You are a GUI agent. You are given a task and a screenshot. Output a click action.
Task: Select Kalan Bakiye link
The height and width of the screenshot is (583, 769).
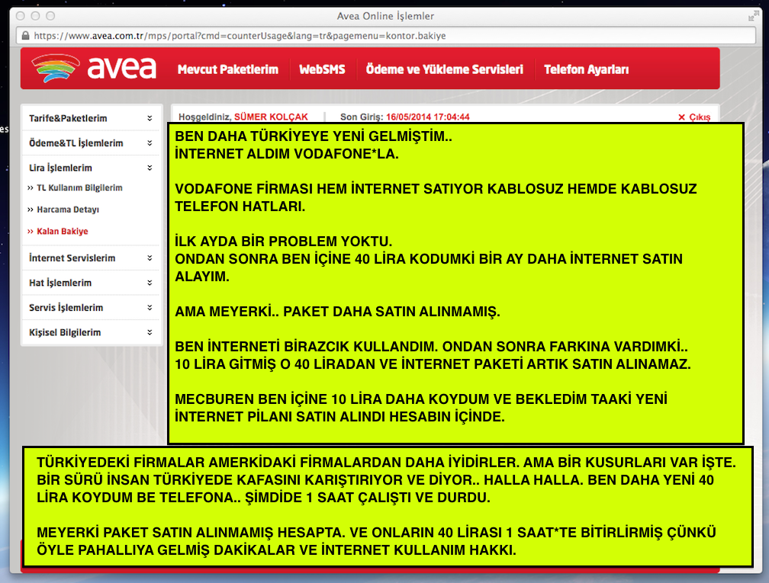[63, 231]
